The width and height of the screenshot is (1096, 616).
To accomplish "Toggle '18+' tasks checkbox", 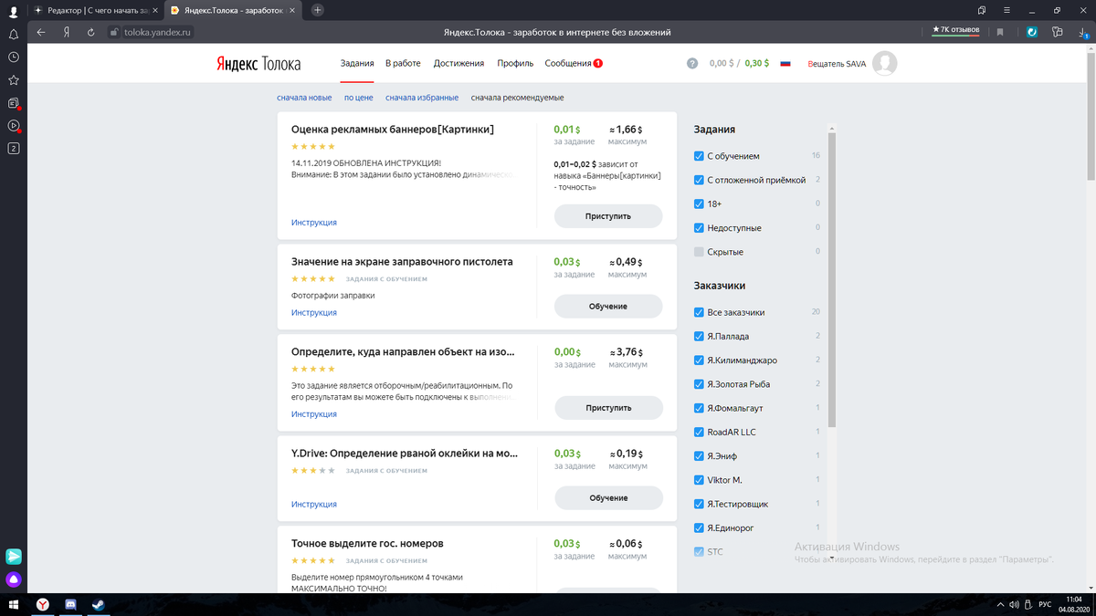I will (699, 204).
